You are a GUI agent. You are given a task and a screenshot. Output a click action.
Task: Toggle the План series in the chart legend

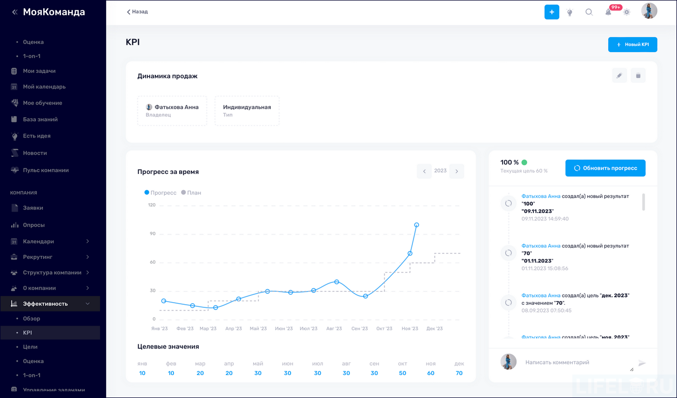click(x=191, y=192)
